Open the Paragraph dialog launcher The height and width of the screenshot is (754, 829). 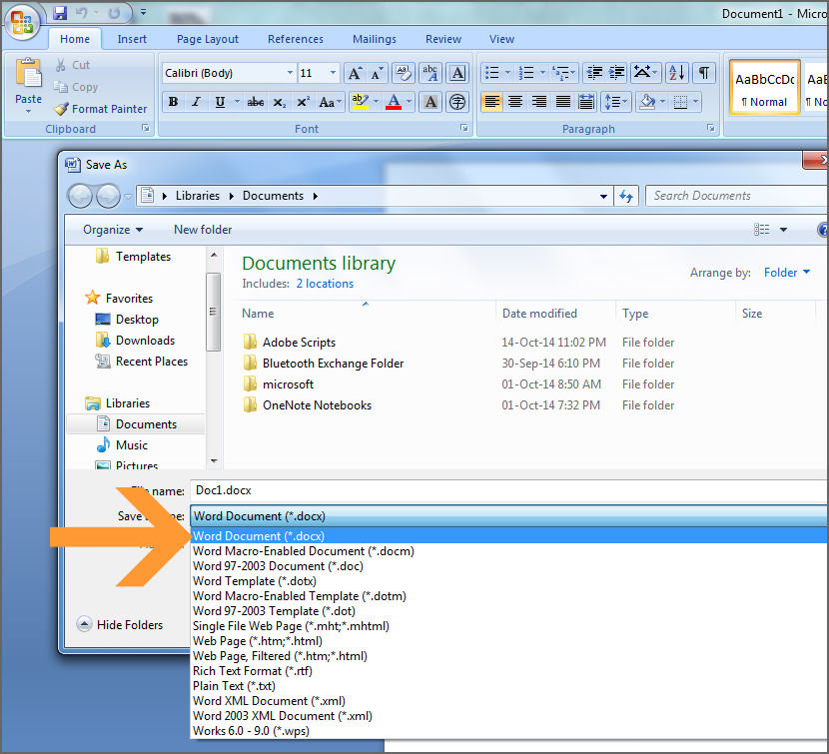(710, 128)
